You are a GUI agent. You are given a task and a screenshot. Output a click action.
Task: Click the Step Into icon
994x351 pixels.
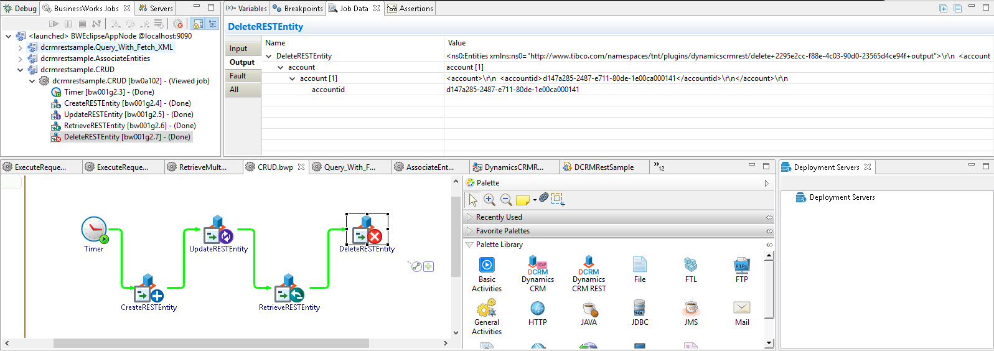(x=116, y=24)
